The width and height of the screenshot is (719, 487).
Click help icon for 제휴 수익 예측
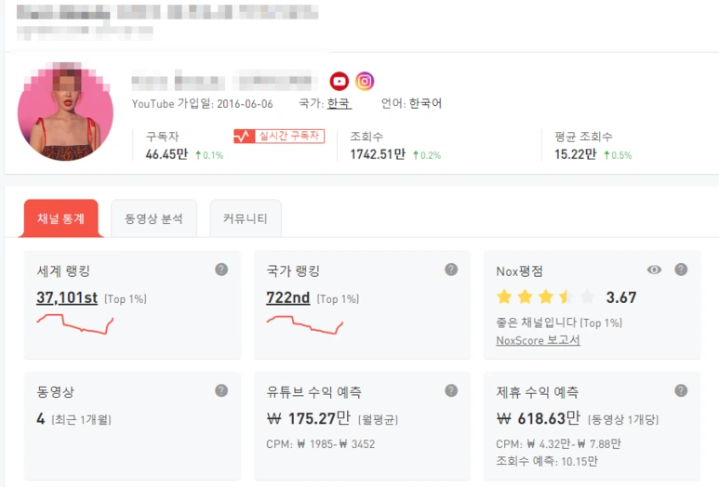[681, 390]
